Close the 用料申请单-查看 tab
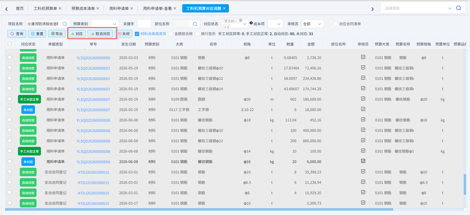Image resolution: width=470 pixels, height=215 pixels. point(175,8)
